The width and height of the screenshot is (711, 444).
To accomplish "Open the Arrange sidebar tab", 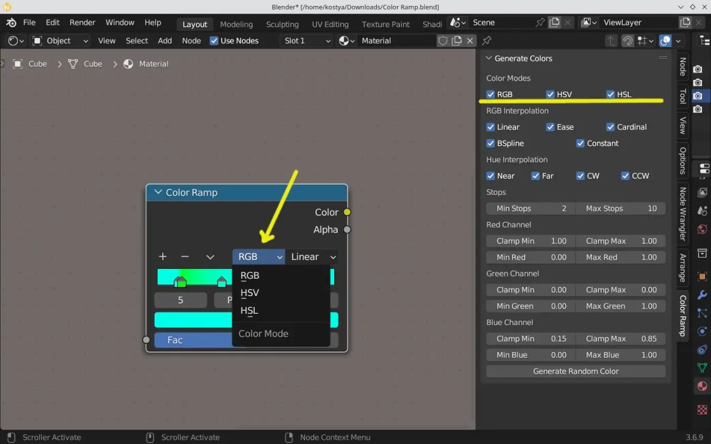I will point(683,268).
